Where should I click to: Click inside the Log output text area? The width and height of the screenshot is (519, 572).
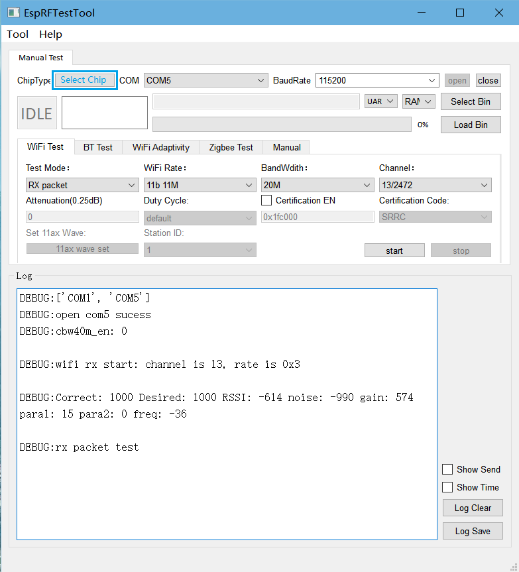[x=227, y=490]
